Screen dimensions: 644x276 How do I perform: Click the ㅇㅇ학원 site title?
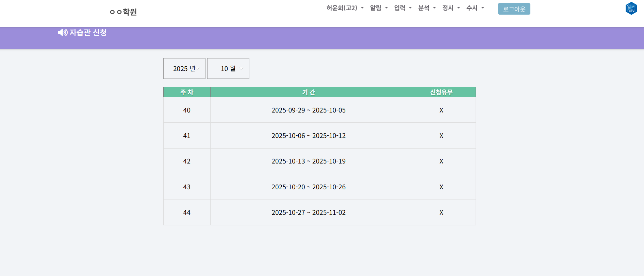pos(123,12)
